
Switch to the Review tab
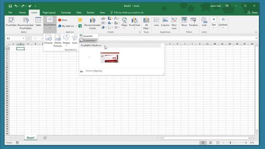90,12
